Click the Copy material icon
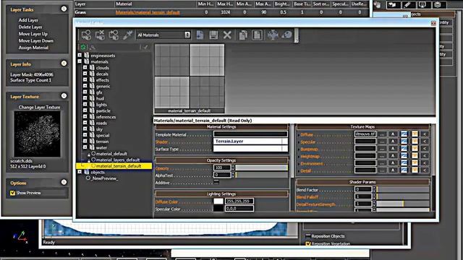This screenshot has width=463, height=260. (243, 35)
